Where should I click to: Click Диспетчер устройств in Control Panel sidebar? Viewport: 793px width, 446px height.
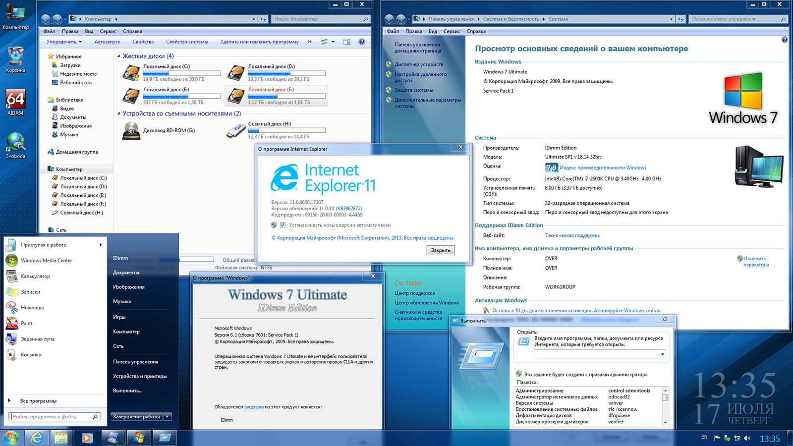pyautogui.click(x=419, y=64)
